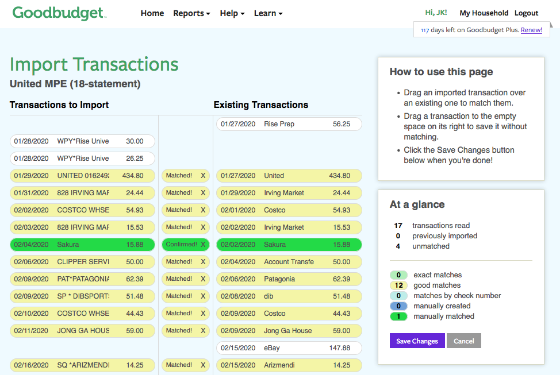Select imported CLIPPER SERVI 50.00 row

click(82, 261)
